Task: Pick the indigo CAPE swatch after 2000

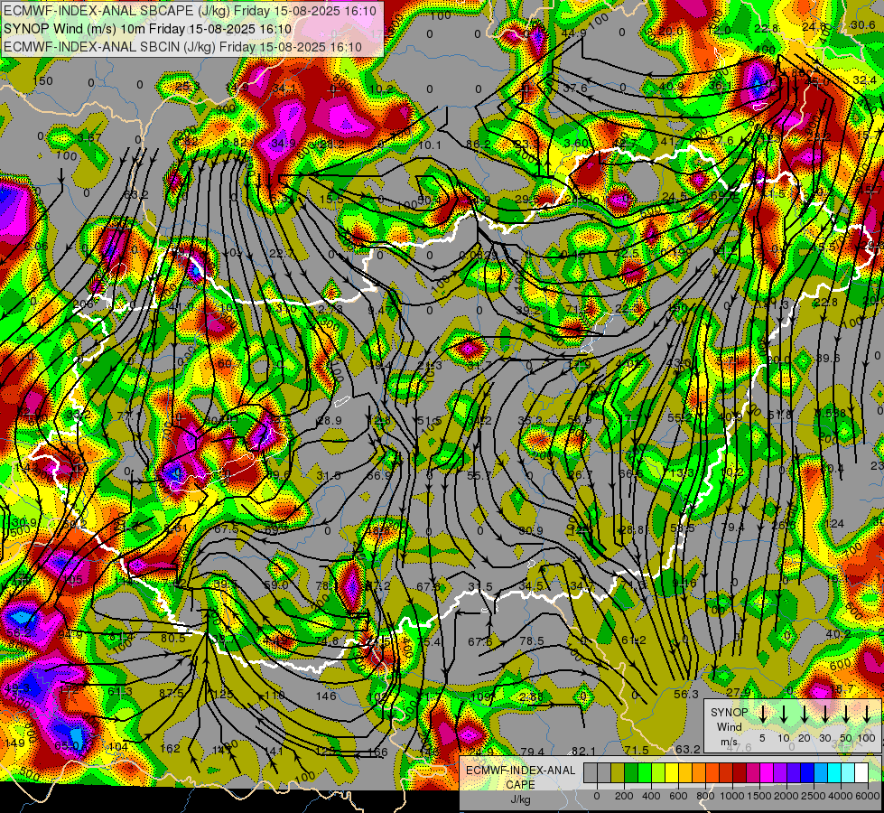Action: pos(793,773)
